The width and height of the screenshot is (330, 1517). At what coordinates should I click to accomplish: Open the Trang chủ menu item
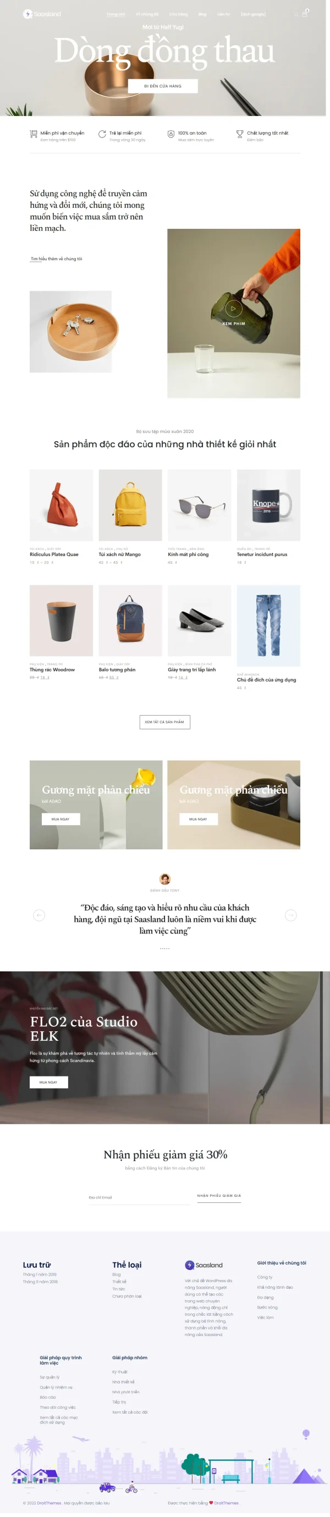point(116,14)
